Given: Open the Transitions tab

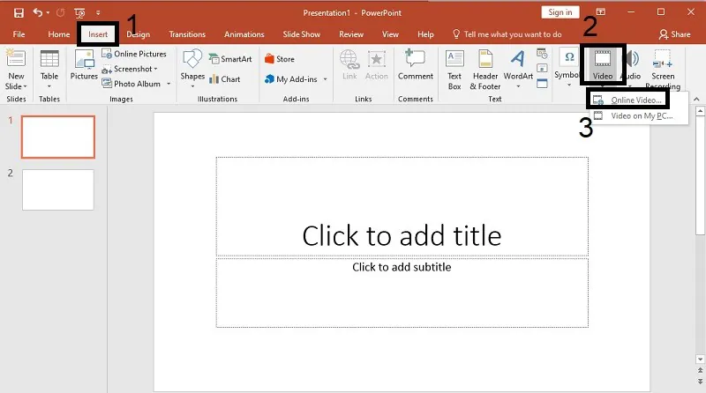Looking at the screenshot, I should [187, 34].
